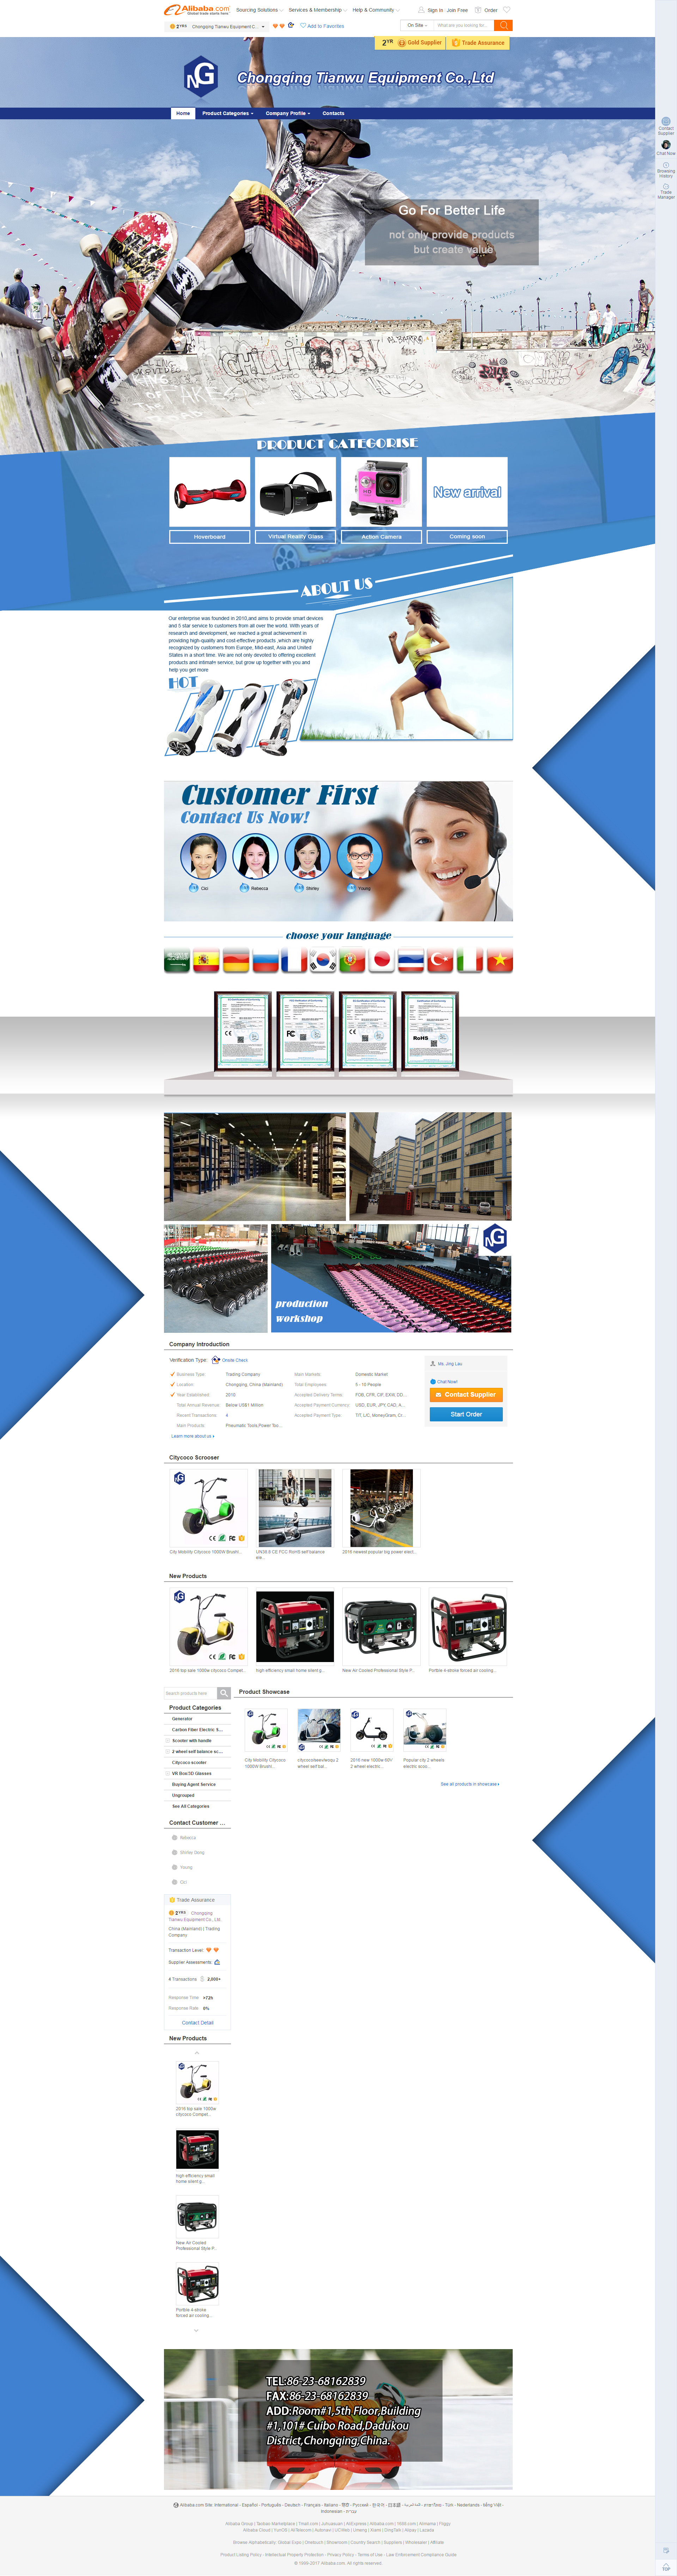The height and width of the screenshot is (2576, 677).
Task: Open Browsing History sidebar icon
Action: tap(666, 165)
